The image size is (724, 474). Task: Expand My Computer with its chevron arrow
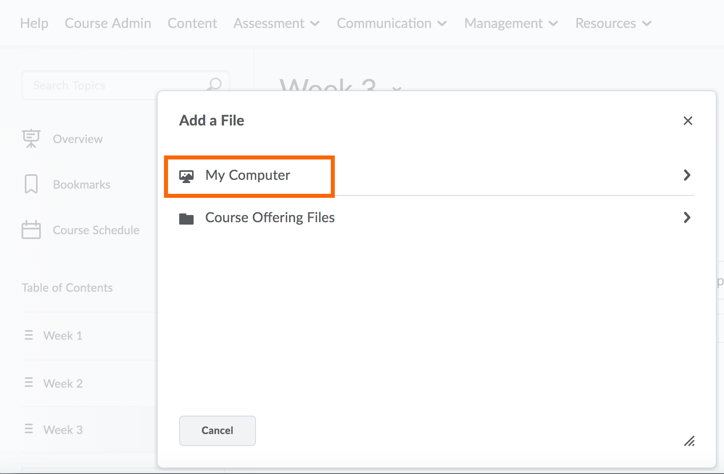pyautogui.click(x=687, y=175)
